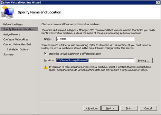This screenshot has width=161, height=115.
Task: Go back with the Previous button
Action: point(92,108)
